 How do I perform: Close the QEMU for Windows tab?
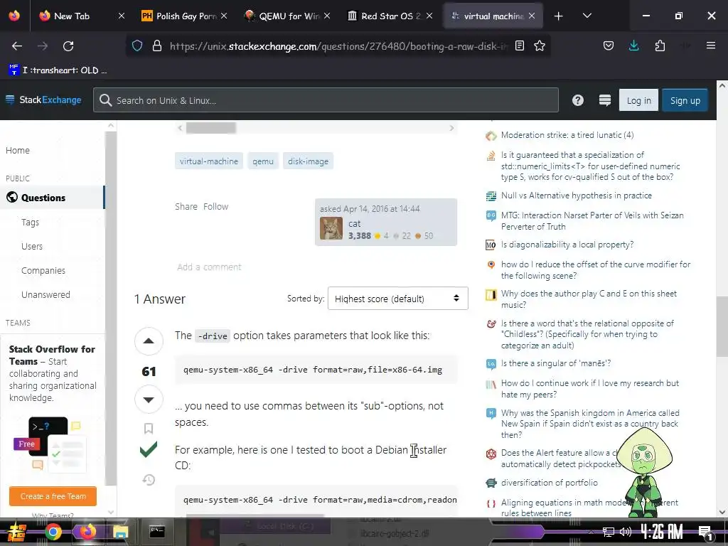[327, 16]
